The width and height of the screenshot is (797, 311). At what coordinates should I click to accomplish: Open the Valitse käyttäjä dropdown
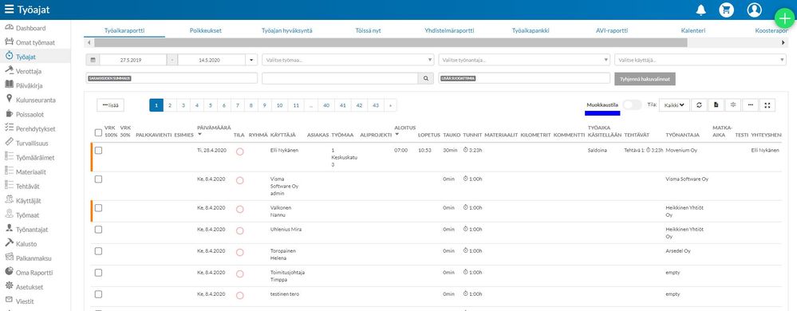(x=700, y=60)
